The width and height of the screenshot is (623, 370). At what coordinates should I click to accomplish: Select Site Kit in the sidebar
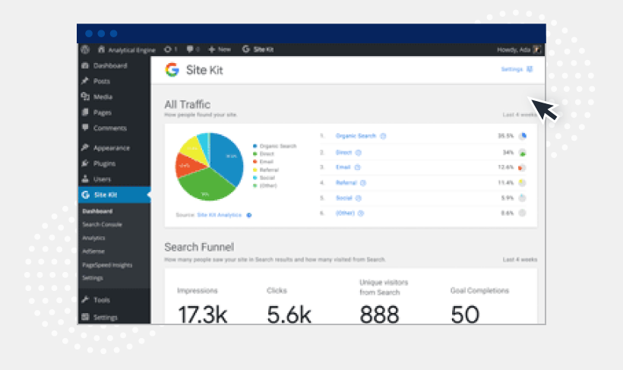114,194
